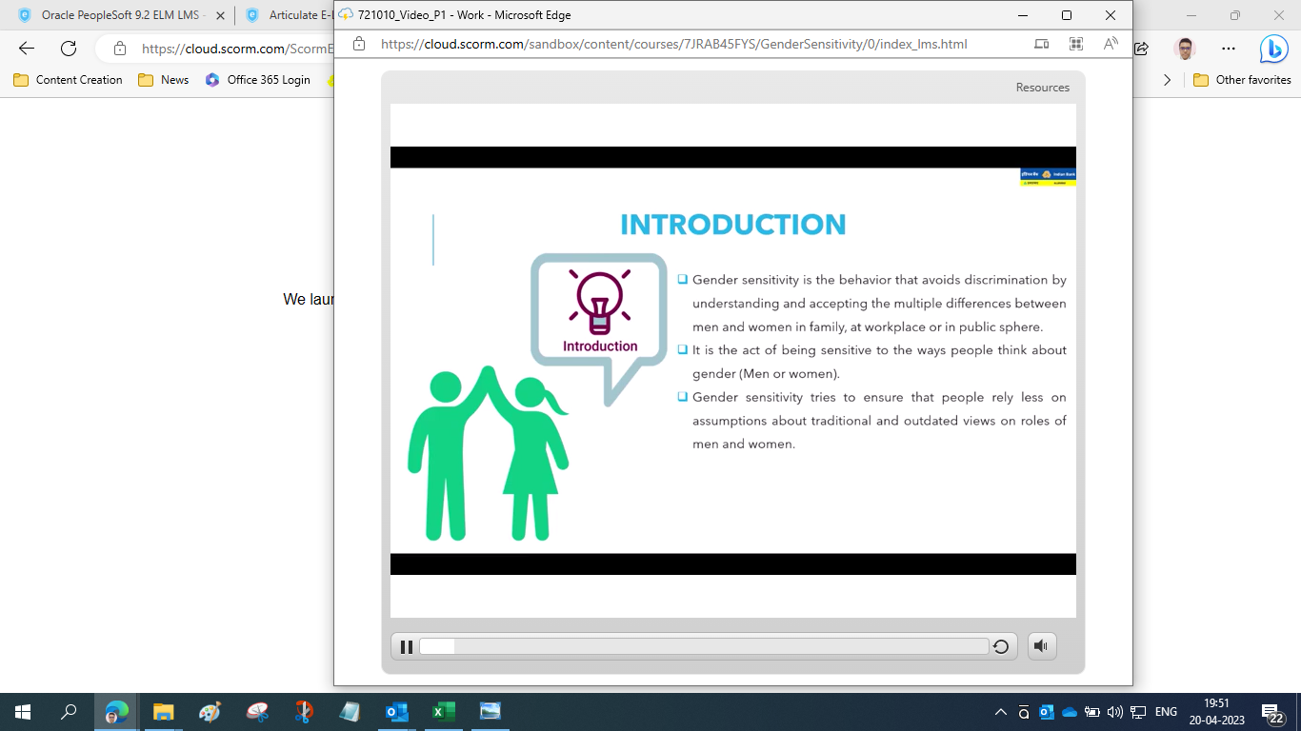Screen dimensions: 1301x731
Task: Open the Send to devices icon
Action: pyautogui.click(x=1041, y=44)
